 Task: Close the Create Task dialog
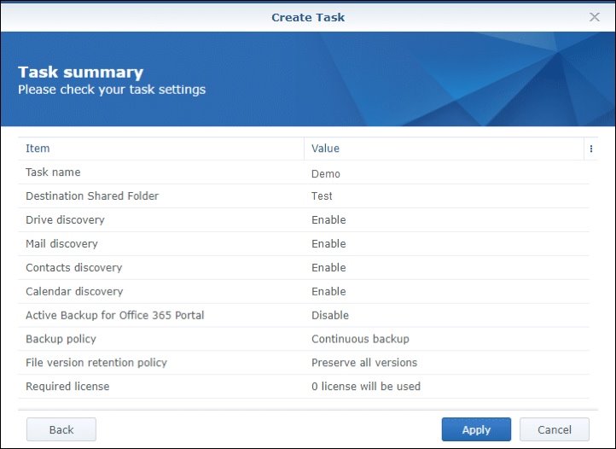tap(595, 17)
